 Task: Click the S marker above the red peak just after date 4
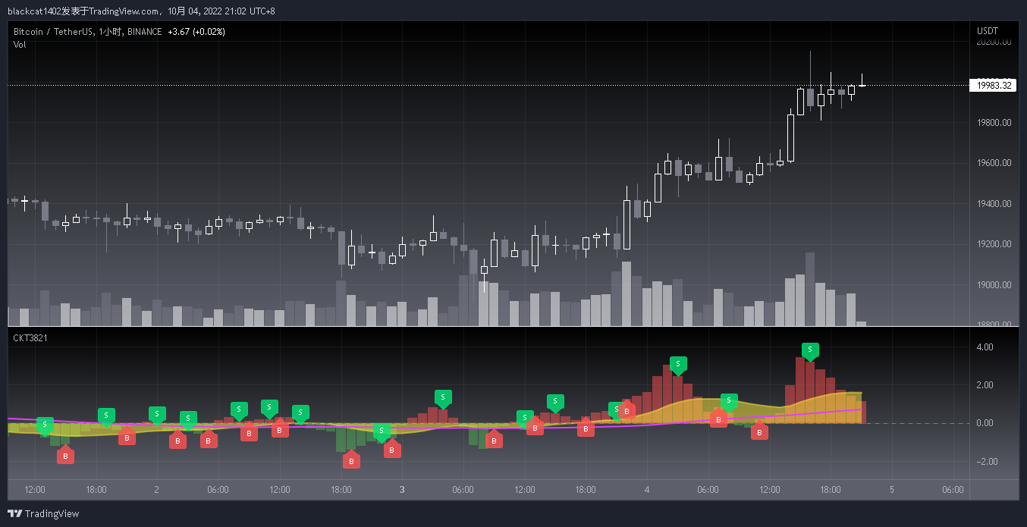point(678,365)
